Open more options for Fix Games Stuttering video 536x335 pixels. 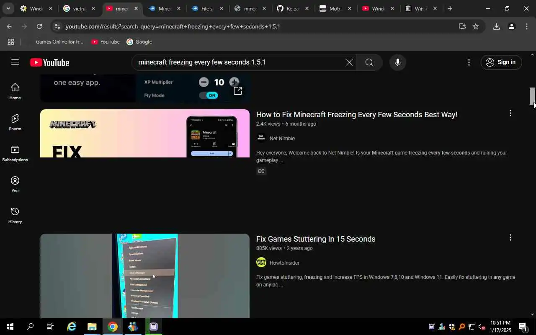tap(510, 237)
